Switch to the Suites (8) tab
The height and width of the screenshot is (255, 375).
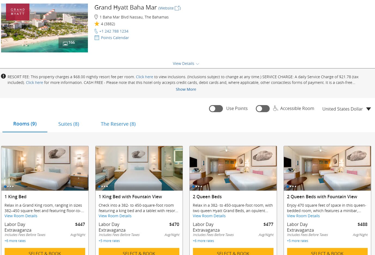tap(69, 124)
